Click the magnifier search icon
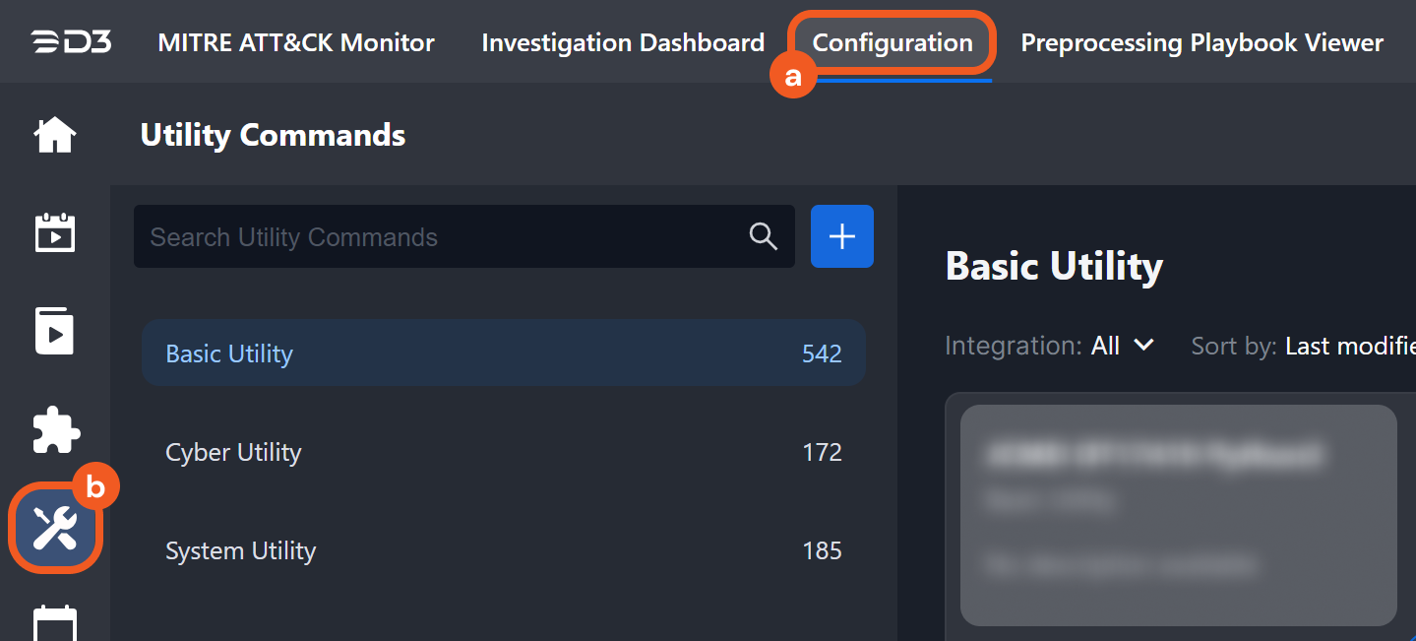 coord(764,236)
